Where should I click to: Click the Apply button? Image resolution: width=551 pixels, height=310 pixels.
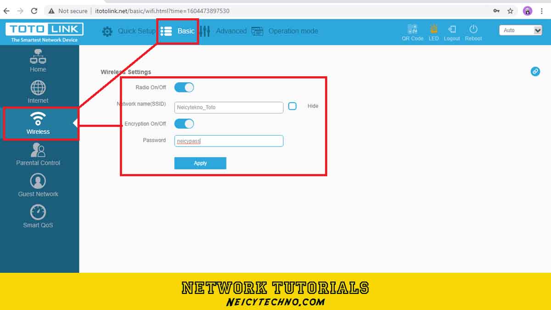click(x=200, y=163)
